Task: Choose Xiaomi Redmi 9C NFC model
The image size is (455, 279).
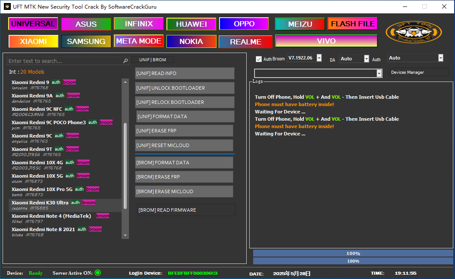Action: [66, 112]
